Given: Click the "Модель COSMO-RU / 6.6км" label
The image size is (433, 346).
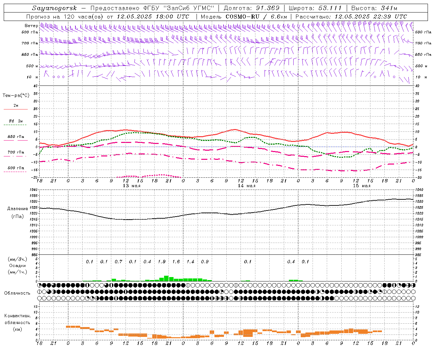Looking at the screenshot, I should [x=244, y=17].
